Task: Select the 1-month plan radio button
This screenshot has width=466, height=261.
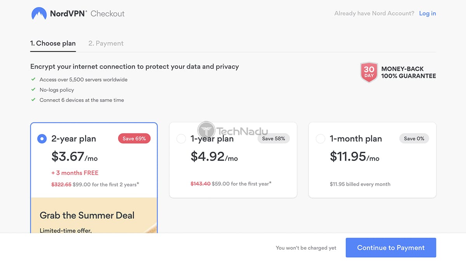Action: click(x=320, y=139)
